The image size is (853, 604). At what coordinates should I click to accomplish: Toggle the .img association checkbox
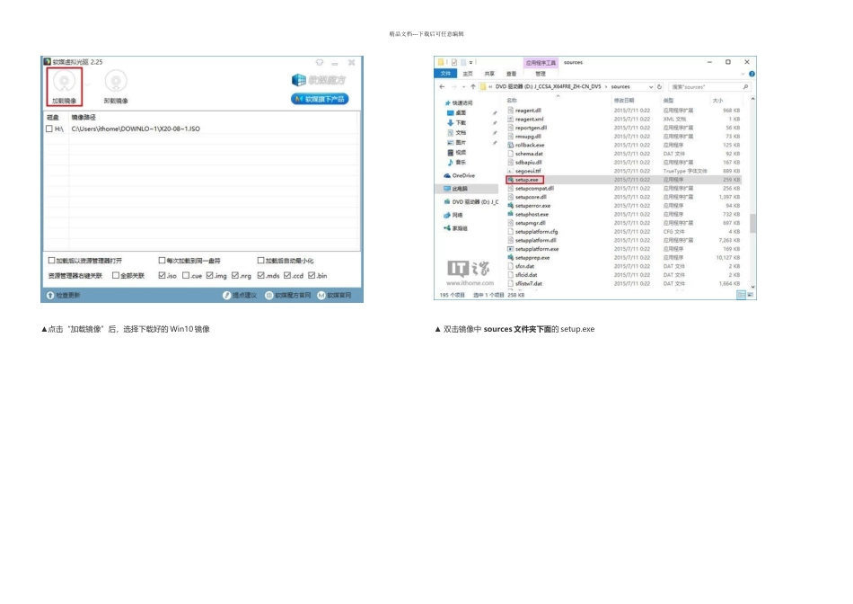[209, 276]
